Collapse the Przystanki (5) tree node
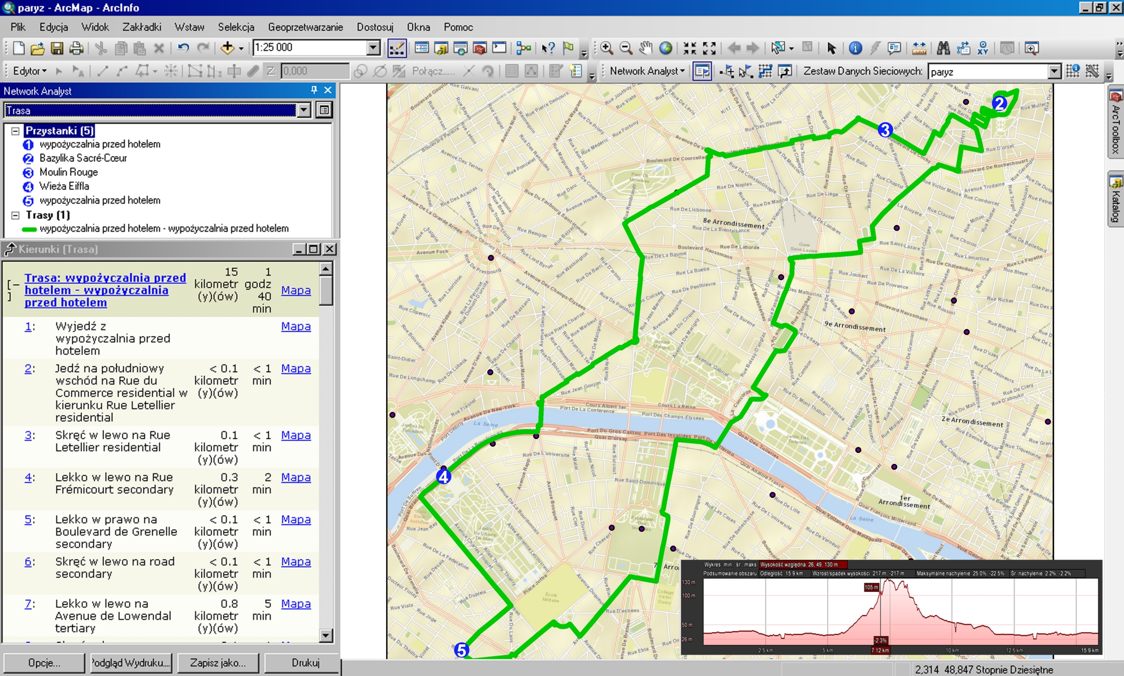Viewport: 1124px width, 676px height. (15, 131)
